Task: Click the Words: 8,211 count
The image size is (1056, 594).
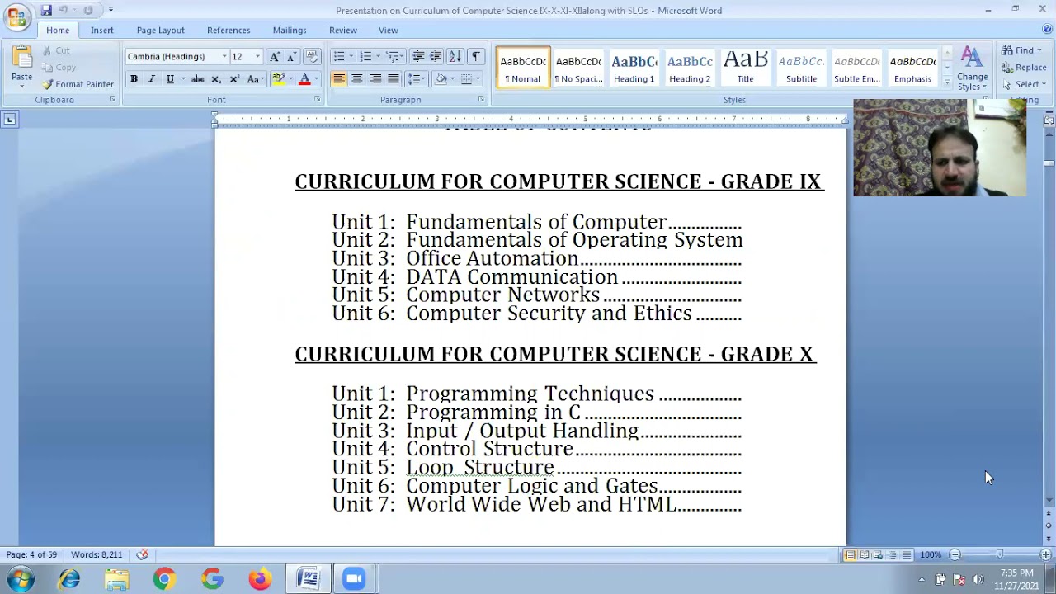Action: click(x=97, y=554)
